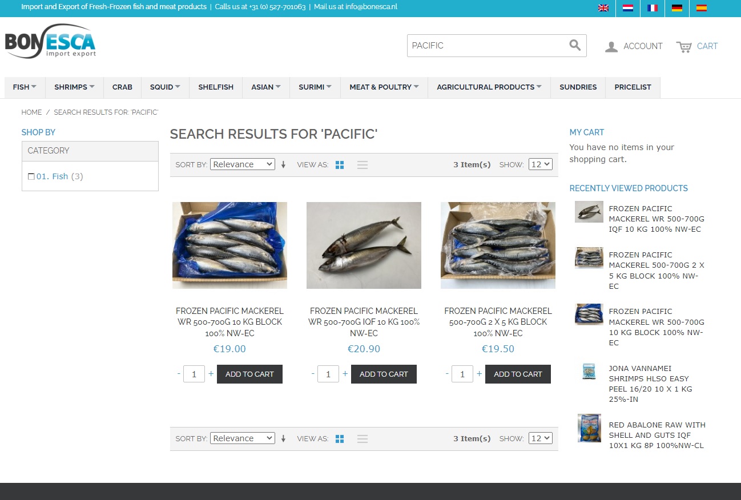The image size is (741, 500).
Task: Switch site language to English flag
Action: click(603, 8)
